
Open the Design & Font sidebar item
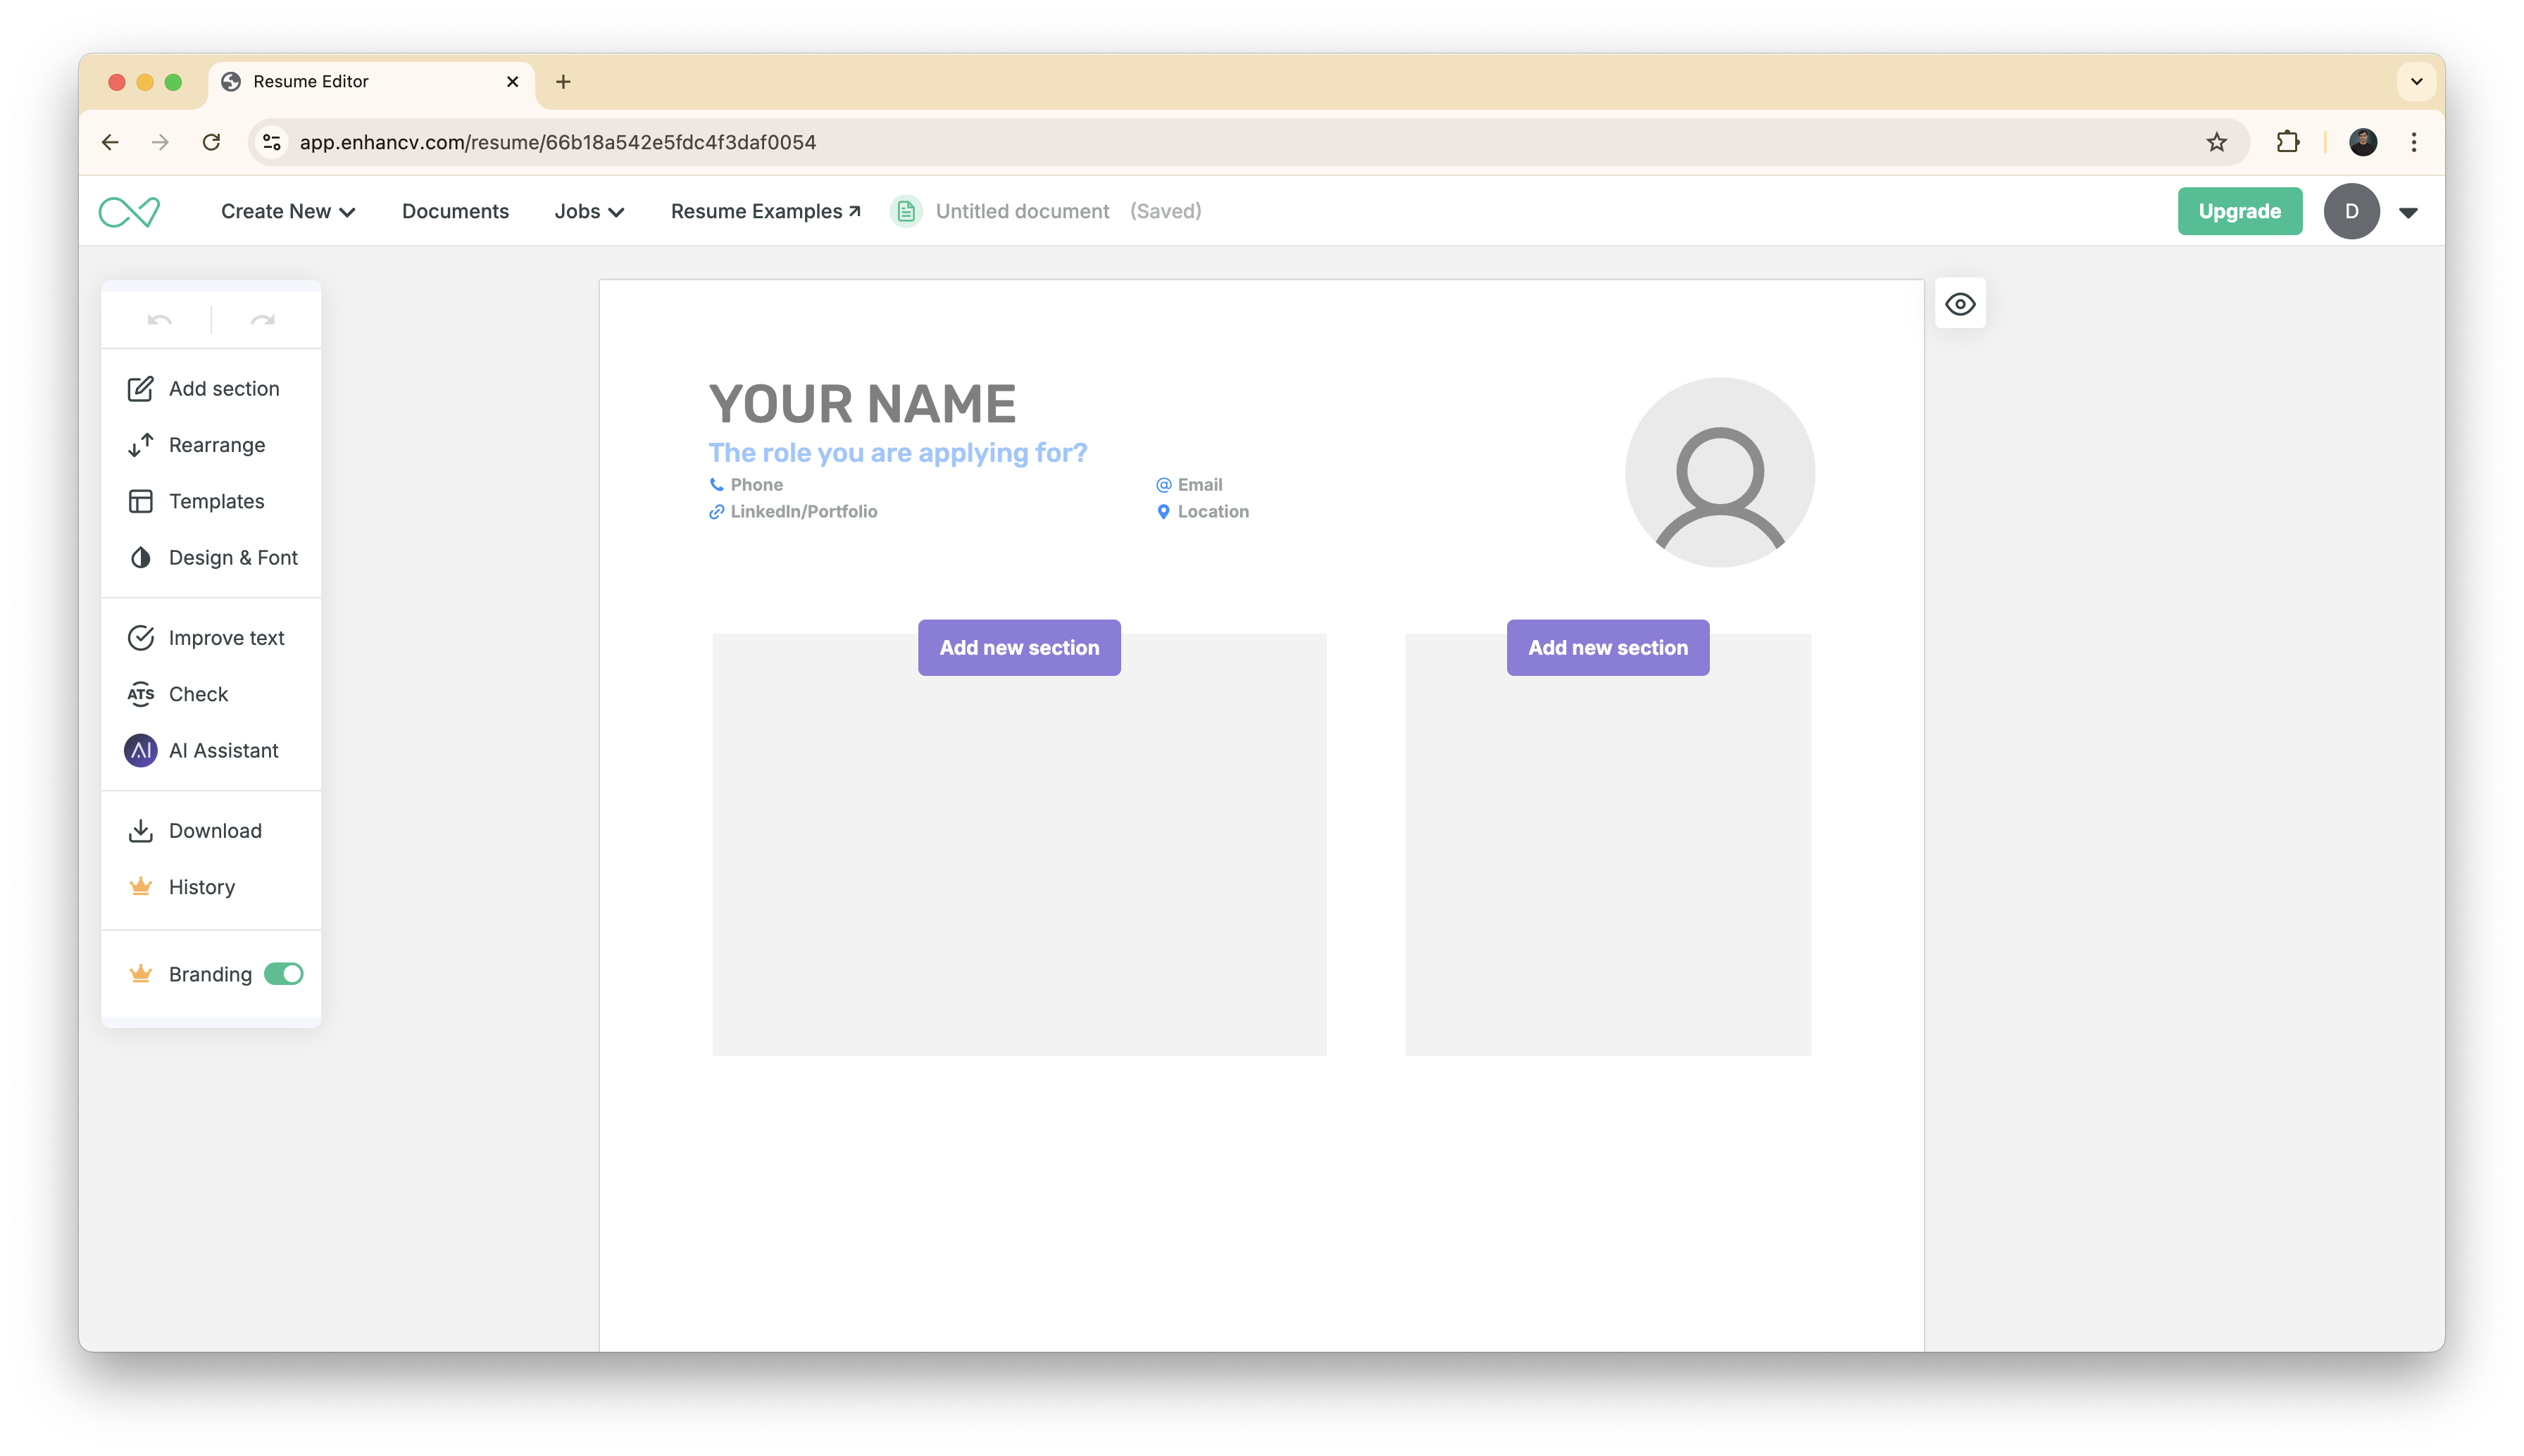point(212,557)
